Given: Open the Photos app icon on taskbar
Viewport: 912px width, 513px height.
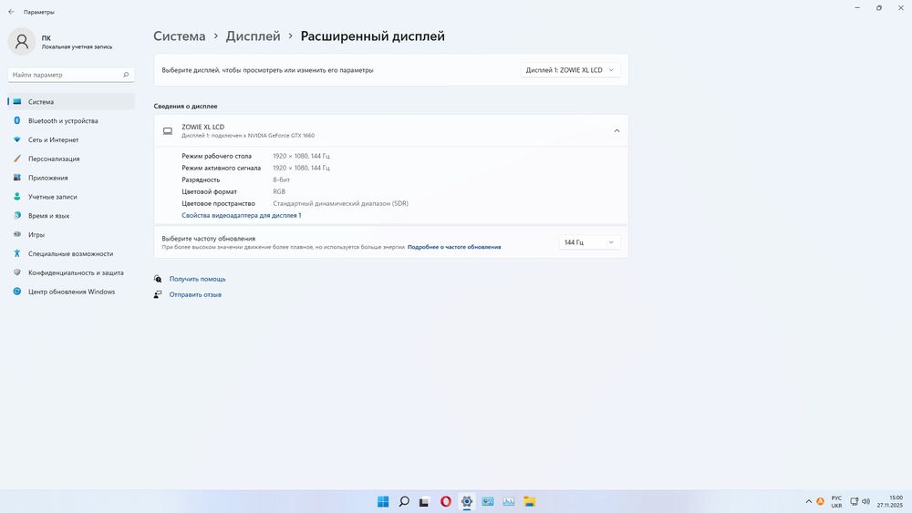Looking at the screenshot, I should coord(487,501).
